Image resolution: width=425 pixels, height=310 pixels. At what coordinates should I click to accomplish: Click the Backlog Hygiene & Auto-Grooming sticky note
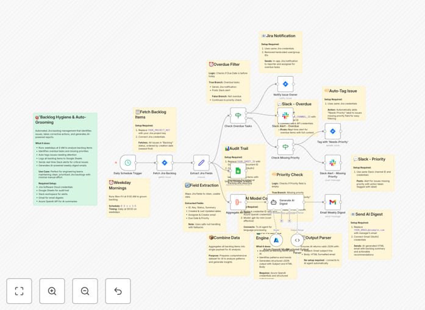pyautogui.click(x=65, y=159)
